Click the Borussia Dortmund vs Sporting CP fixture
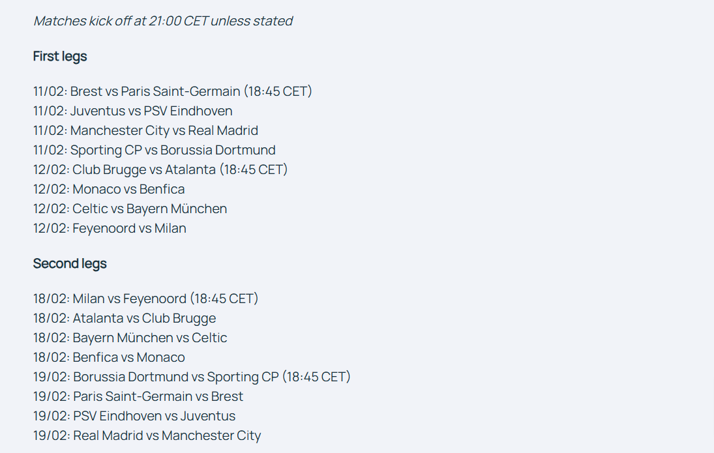The image size is (714, 453). 192,377
